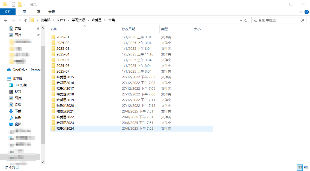Viewport: 310px width, 171px height.
Task: Click the refresh button beside address bar
Action: coord(246,20)
